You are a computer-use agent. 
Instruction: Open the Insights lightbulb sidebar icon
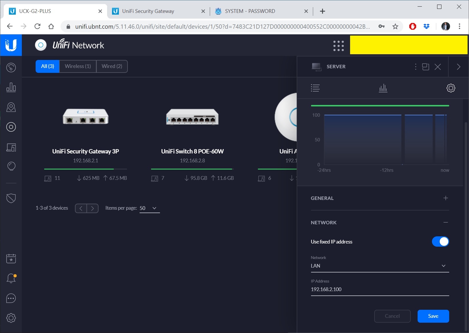pyautogui.click(x=11, y=166)
